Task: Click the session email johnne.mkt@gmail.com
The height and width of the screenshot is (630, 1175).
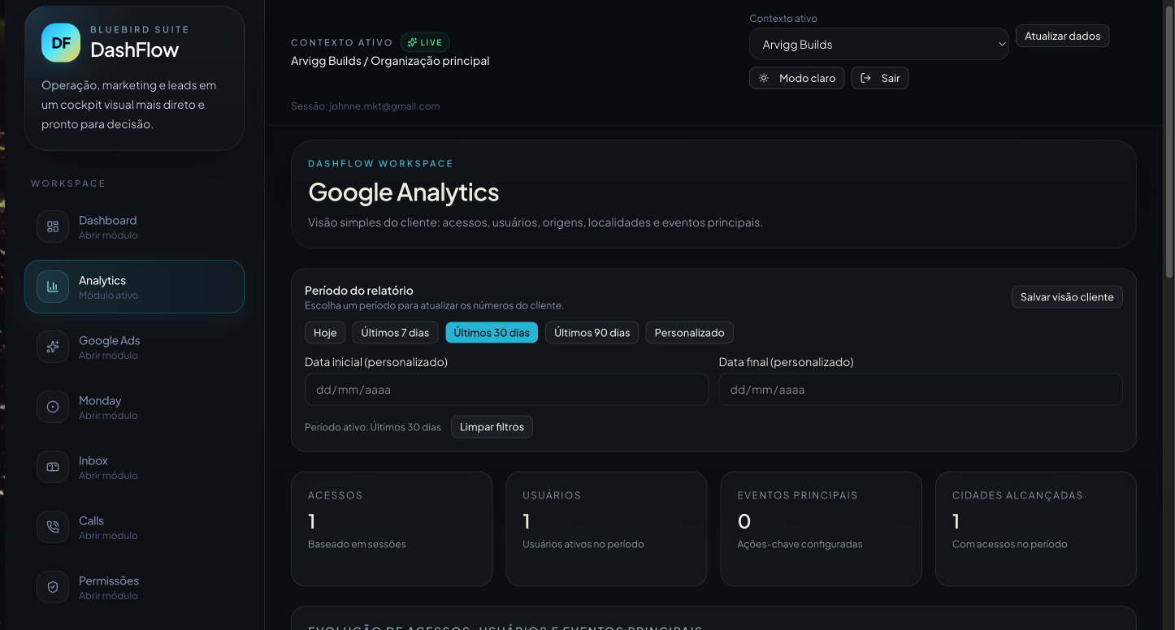Action: pyautogui.click(x=384, y=106)
